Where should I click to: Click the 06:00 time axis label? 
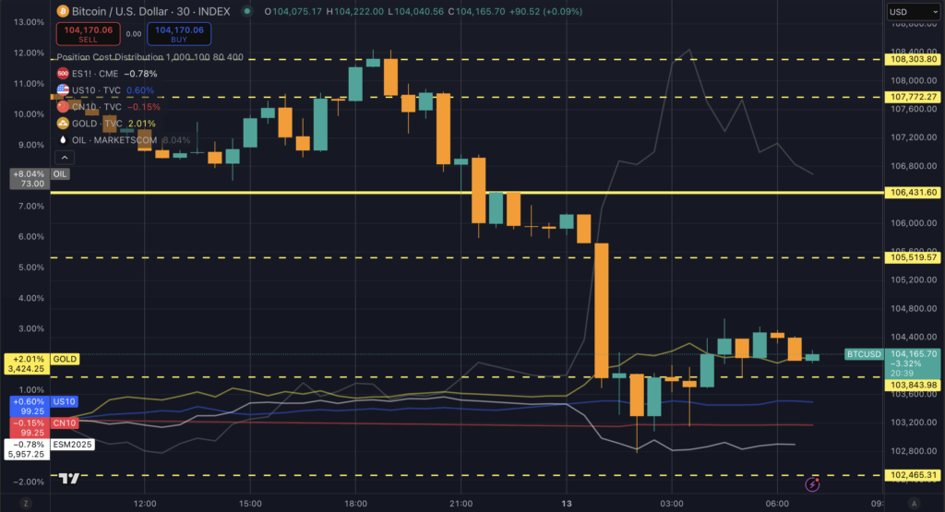point(777,504)
